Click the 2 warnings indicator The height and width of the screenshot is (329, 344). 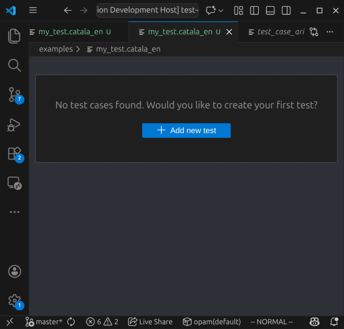tap(111, 322)
